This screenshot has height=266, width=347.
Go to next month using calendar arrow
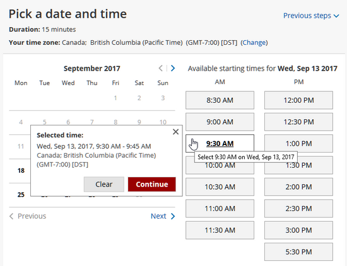click(173, 68)
